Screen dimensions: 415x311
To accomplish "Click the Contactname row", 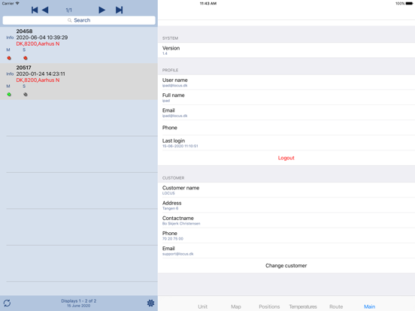I will click(x=286, y=220).
